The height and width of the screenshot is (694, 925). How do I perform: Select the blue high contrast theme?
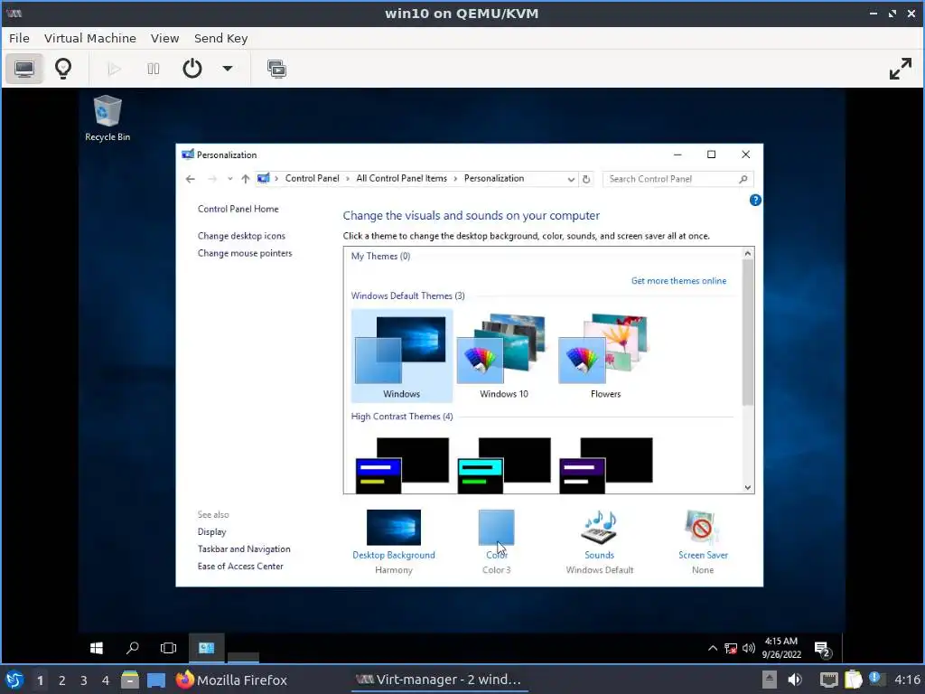click(402, 465)
